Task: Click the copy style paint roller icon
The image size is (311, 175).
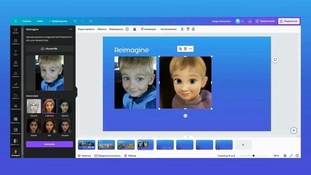Action: [x=188, y=29]
